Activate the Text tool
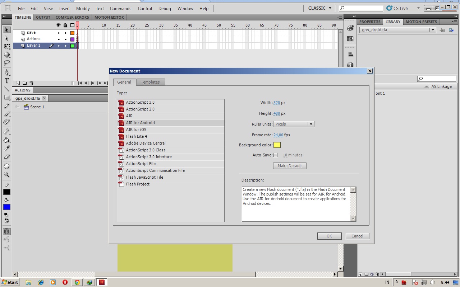 click(6, 81)
